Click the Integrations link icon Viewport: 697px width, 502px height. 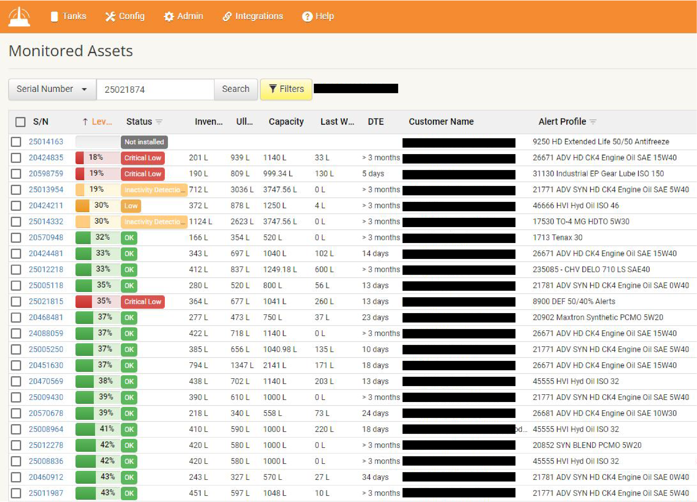coord(227,16)
